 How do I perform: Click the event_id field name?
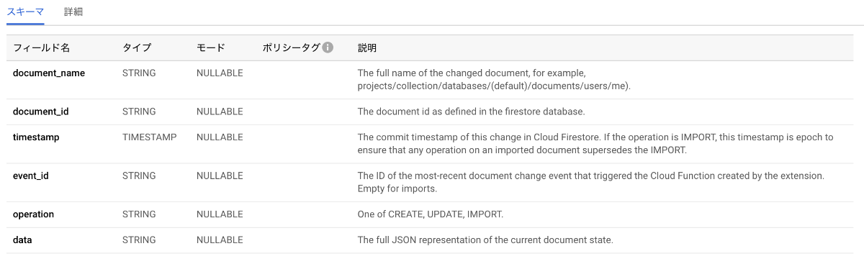(31, 176)
